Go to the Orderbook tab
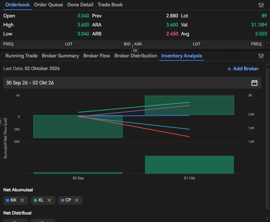This screenshot has height=222, width=270. 17,5
